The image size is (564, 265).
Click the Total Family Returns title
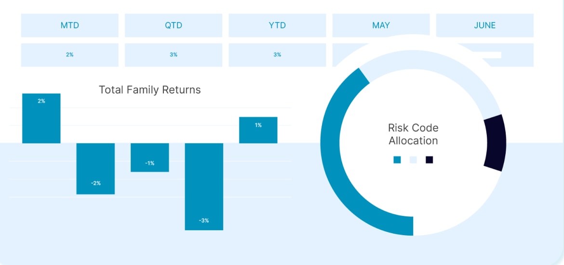[x=149, y=90]
